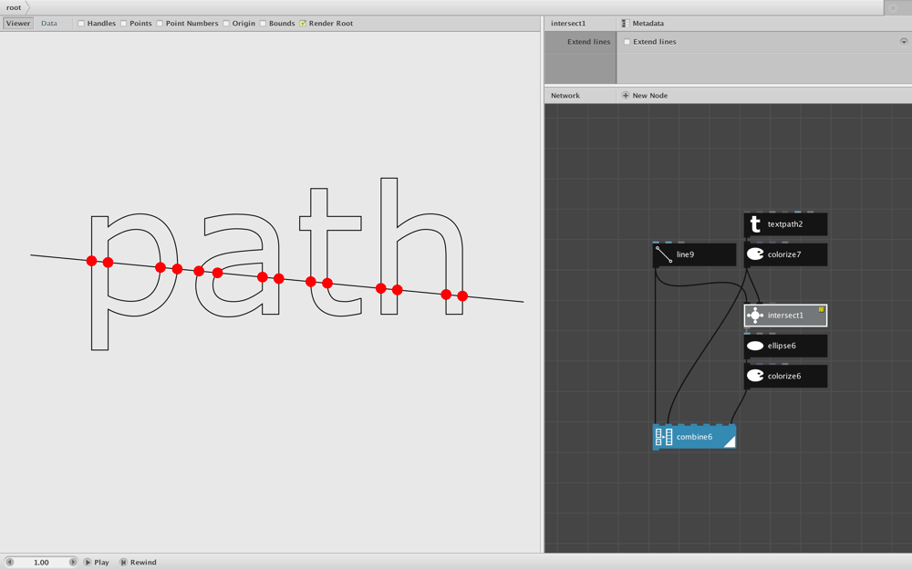
Task: Click the New Node button
Action: pyautogui.click(x=645, y=96)
